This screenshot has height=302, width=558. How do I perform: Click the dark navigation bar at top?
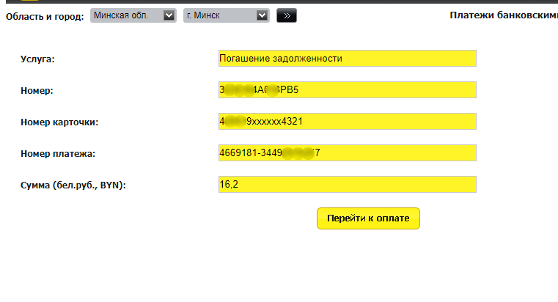[282, 1]
